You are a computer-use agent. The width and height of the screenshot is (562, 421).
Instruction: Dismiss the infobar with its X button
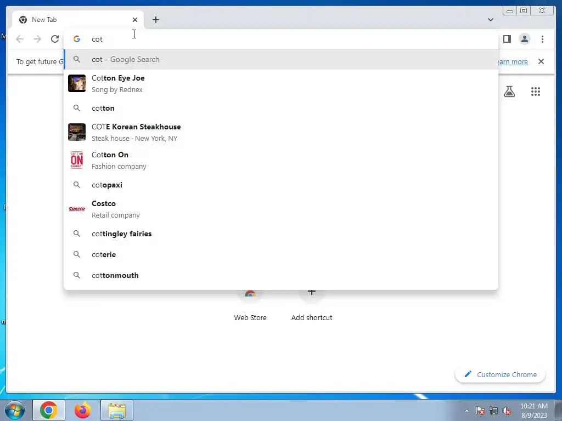click(x=541, y=61)
